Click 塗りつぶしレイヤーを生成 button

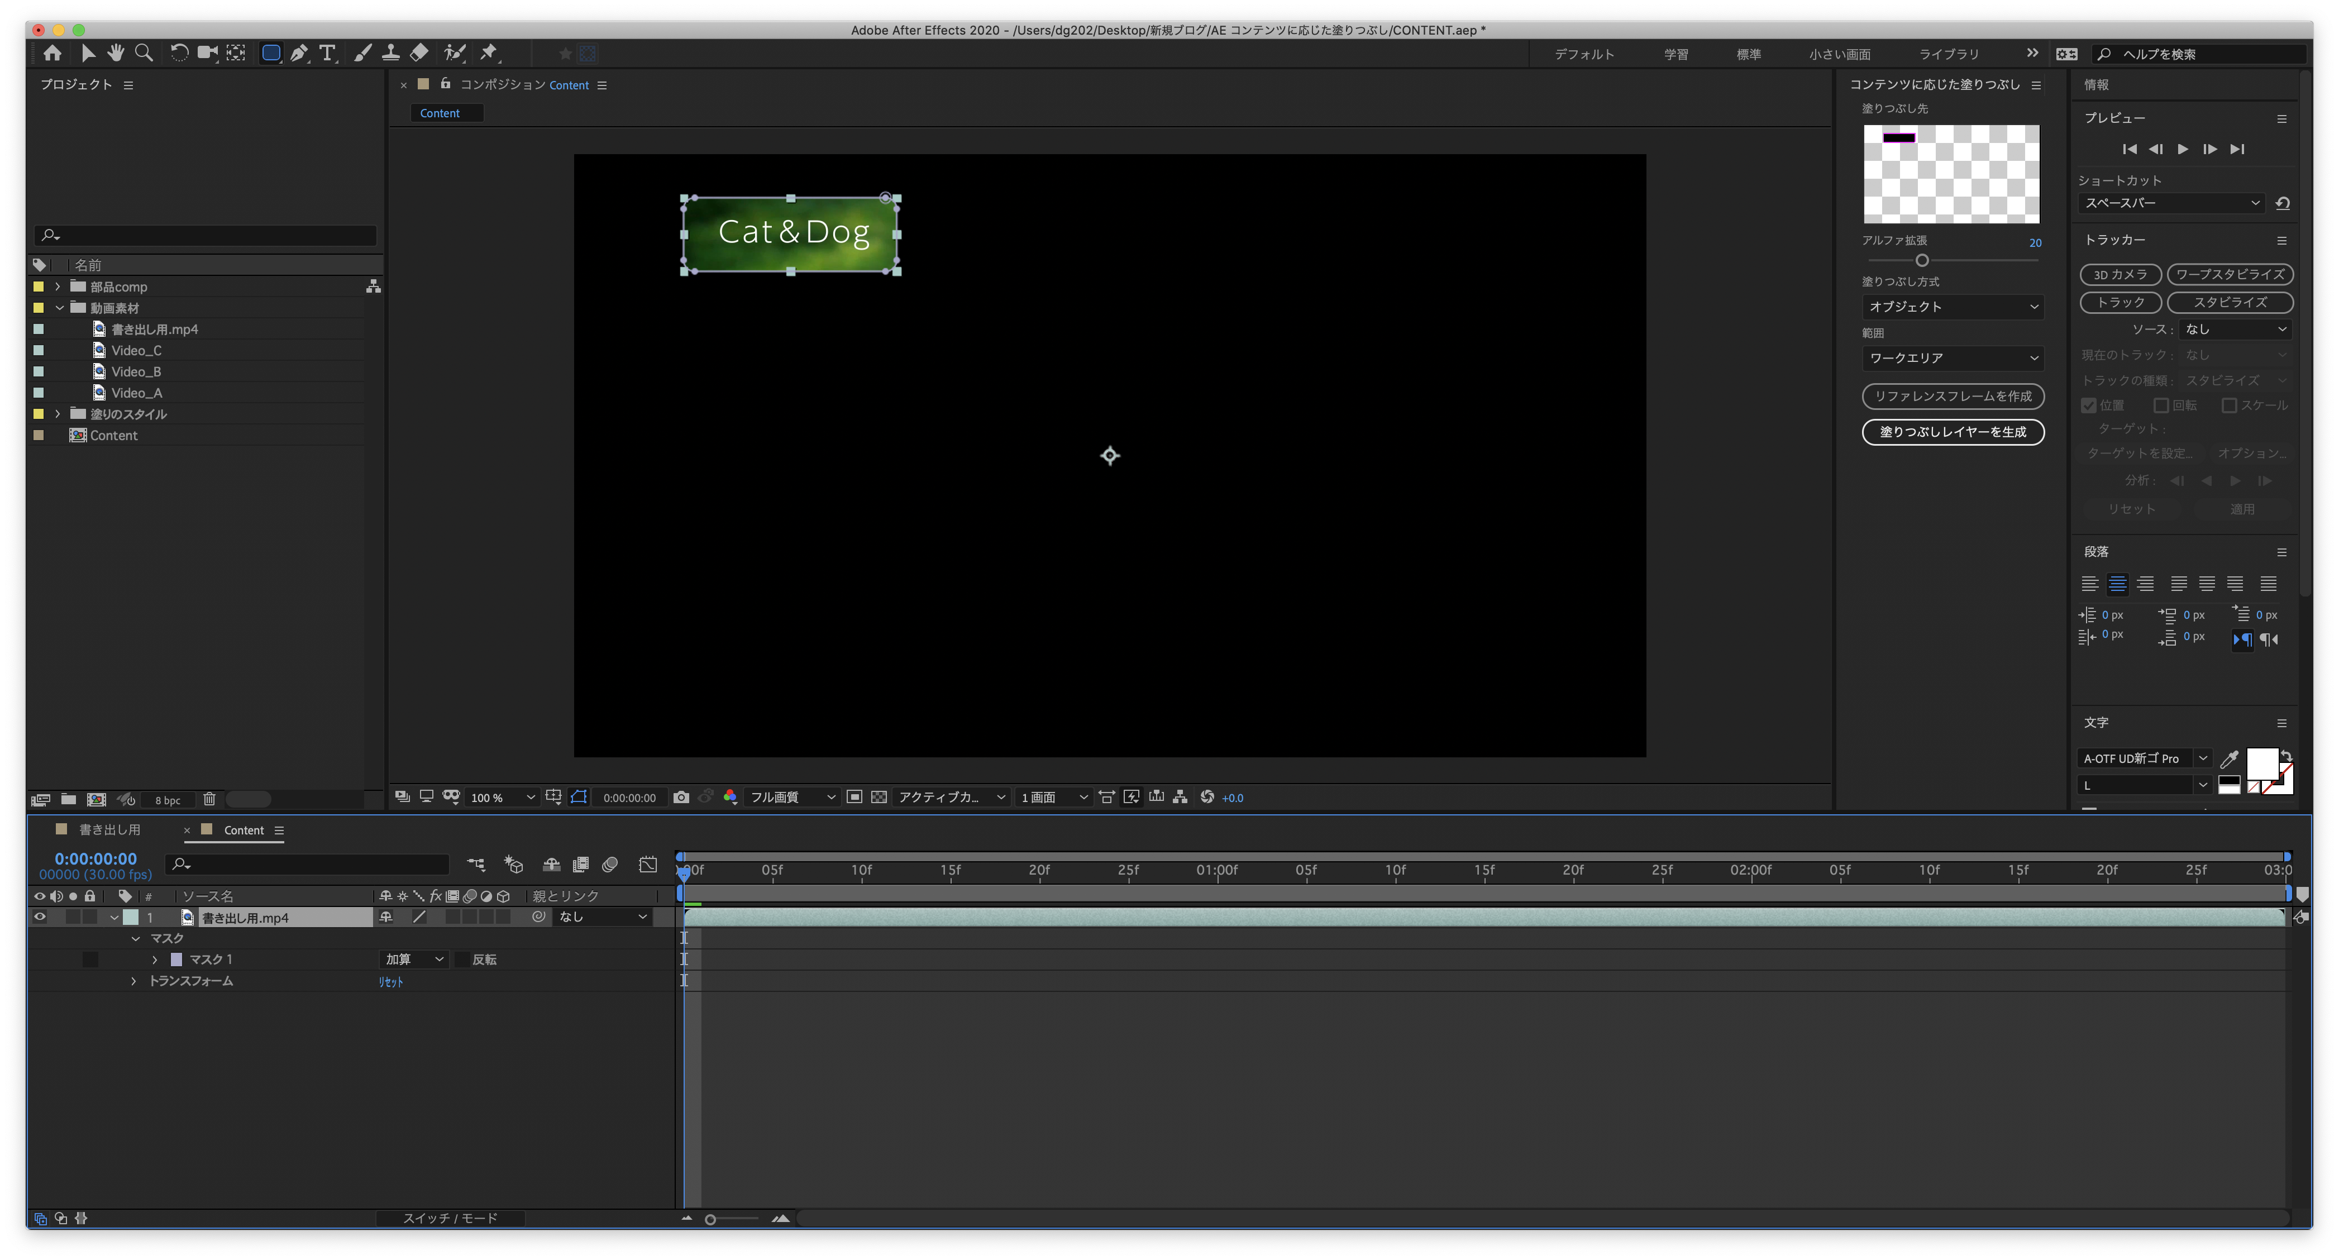click(1953, 432)
